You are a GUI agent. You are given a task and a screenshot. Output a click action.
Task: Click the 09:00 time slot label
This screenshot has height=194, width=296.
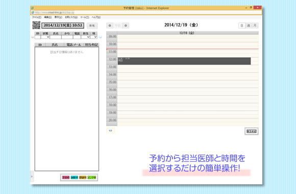pyautogui.click(x=112, y=36)
